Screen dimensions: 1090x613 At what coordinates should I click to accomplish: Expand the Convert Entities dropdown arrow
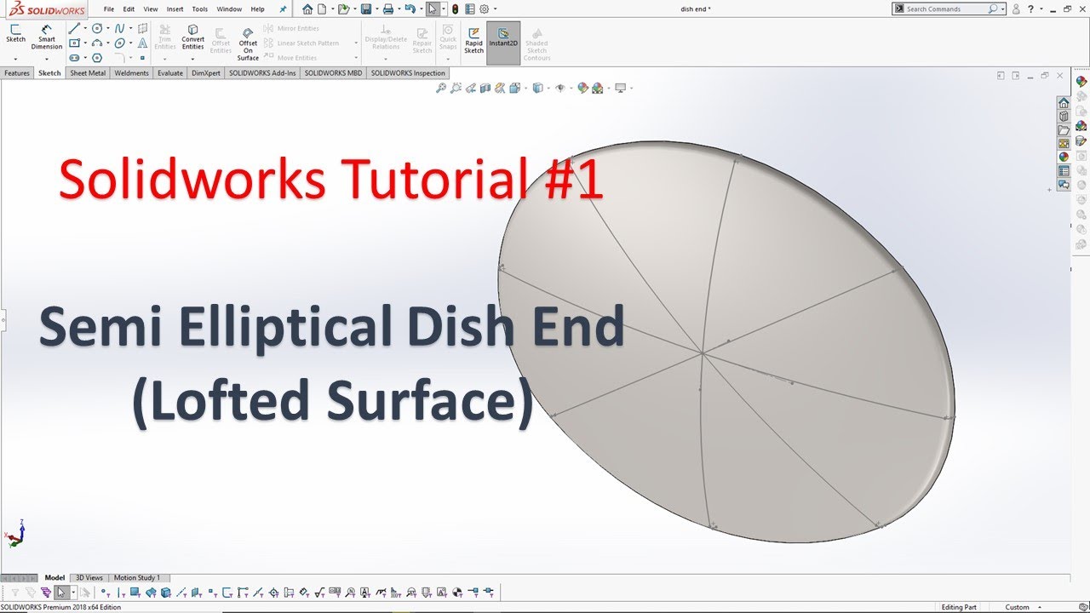tap(193, 59)
